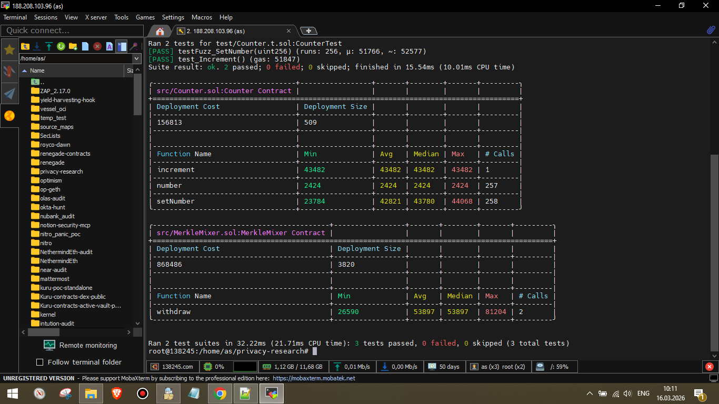Toggle the SFTP side panel view icon
The image size is (719, 404).
[122, 46]
